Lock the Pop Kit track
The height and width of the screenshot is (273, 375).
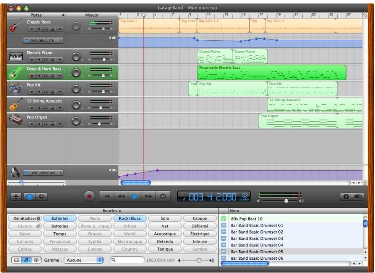click(x=53, y=92)
